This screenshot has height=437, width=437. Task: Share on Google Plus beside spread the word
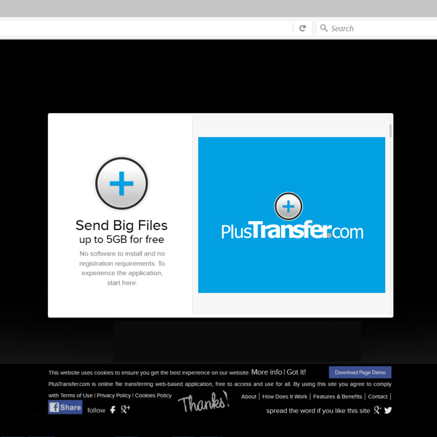[377, 410]
